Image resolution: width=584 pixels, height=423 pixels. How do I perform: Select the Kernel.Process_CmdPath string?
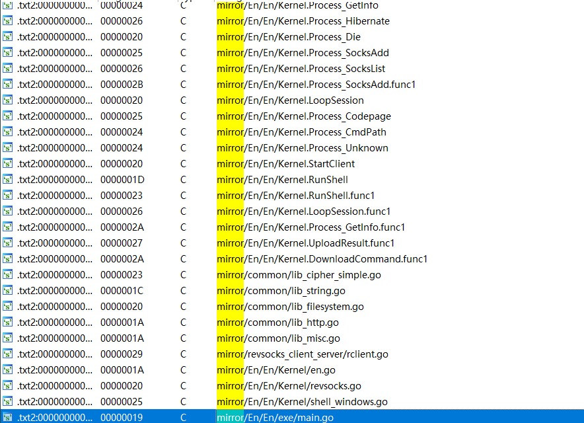click(302, 132)
